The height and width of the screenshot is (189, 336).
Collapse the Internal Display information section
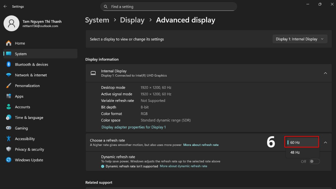(325, 73)
